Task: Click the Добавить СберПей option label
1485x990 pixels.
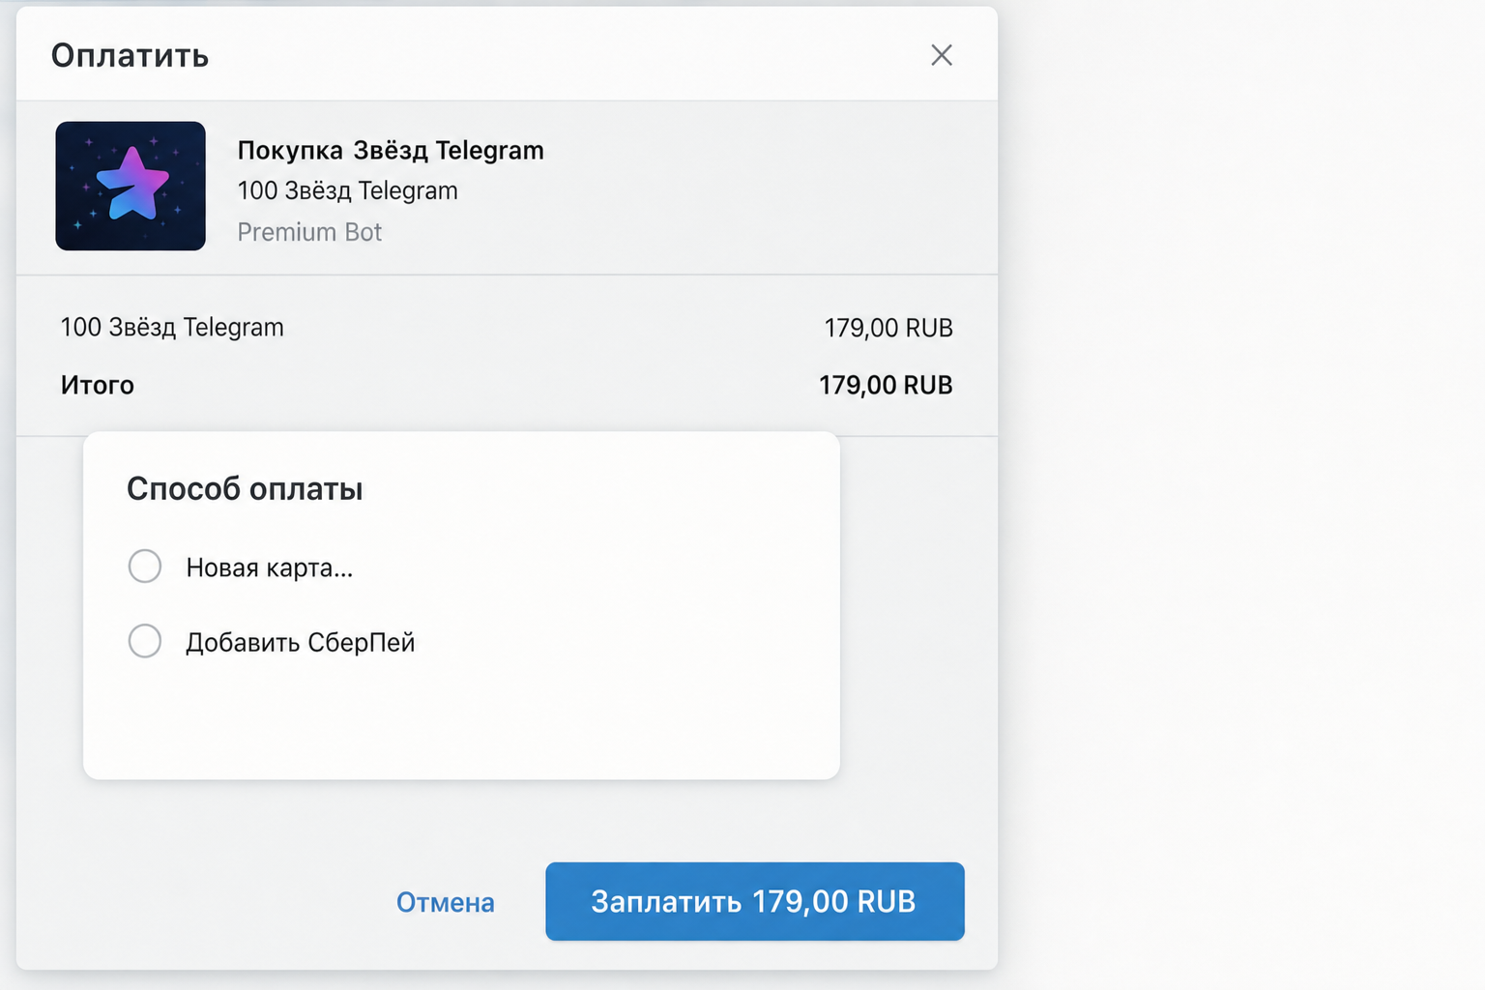Action: pos(301,642)
